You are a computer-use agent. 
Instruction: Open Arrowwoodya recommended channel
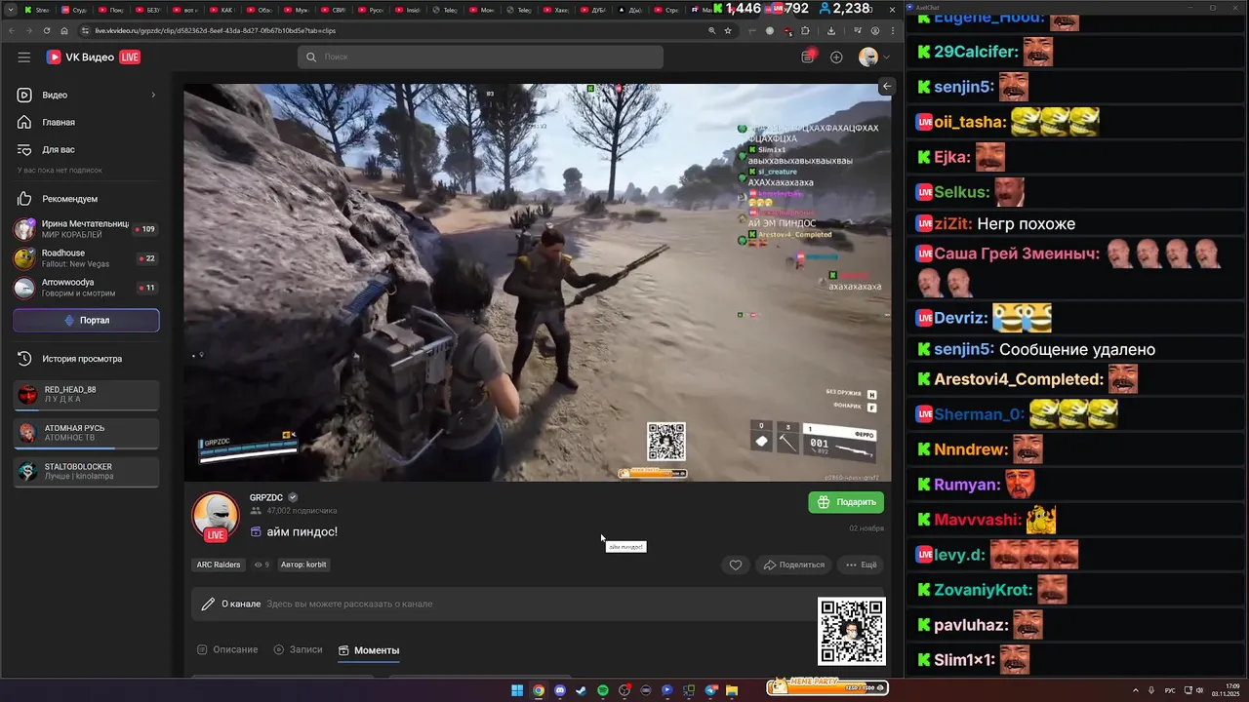(x=86, y=288)
